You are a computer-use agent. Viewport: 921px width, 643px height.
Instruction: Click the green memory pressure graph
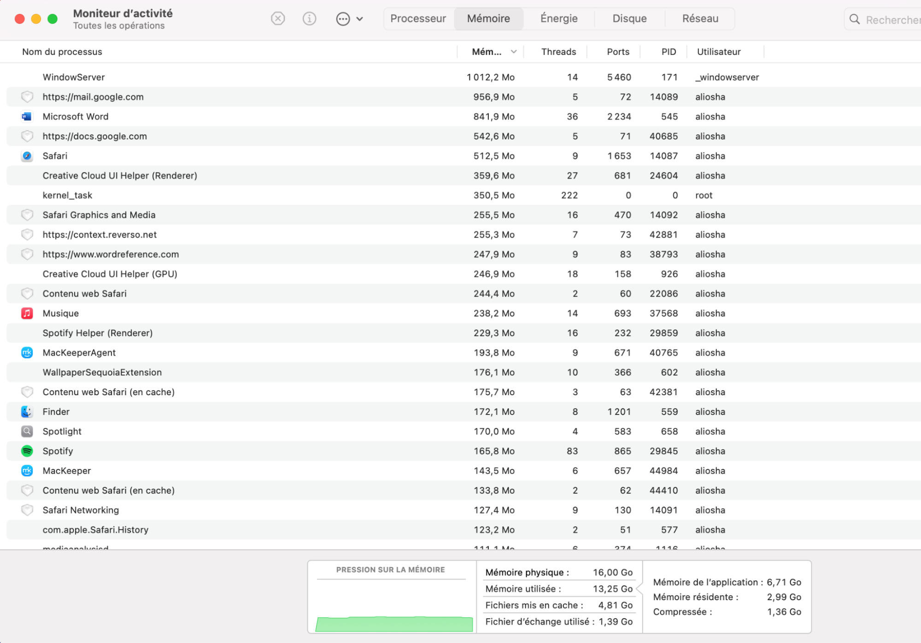[394, 624]
